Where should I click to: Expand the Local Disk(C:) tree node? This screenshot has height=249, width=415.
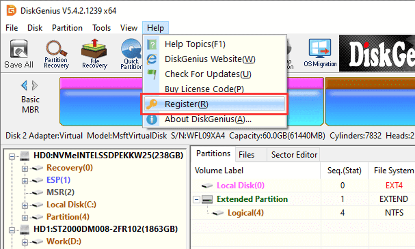point(25,205)
